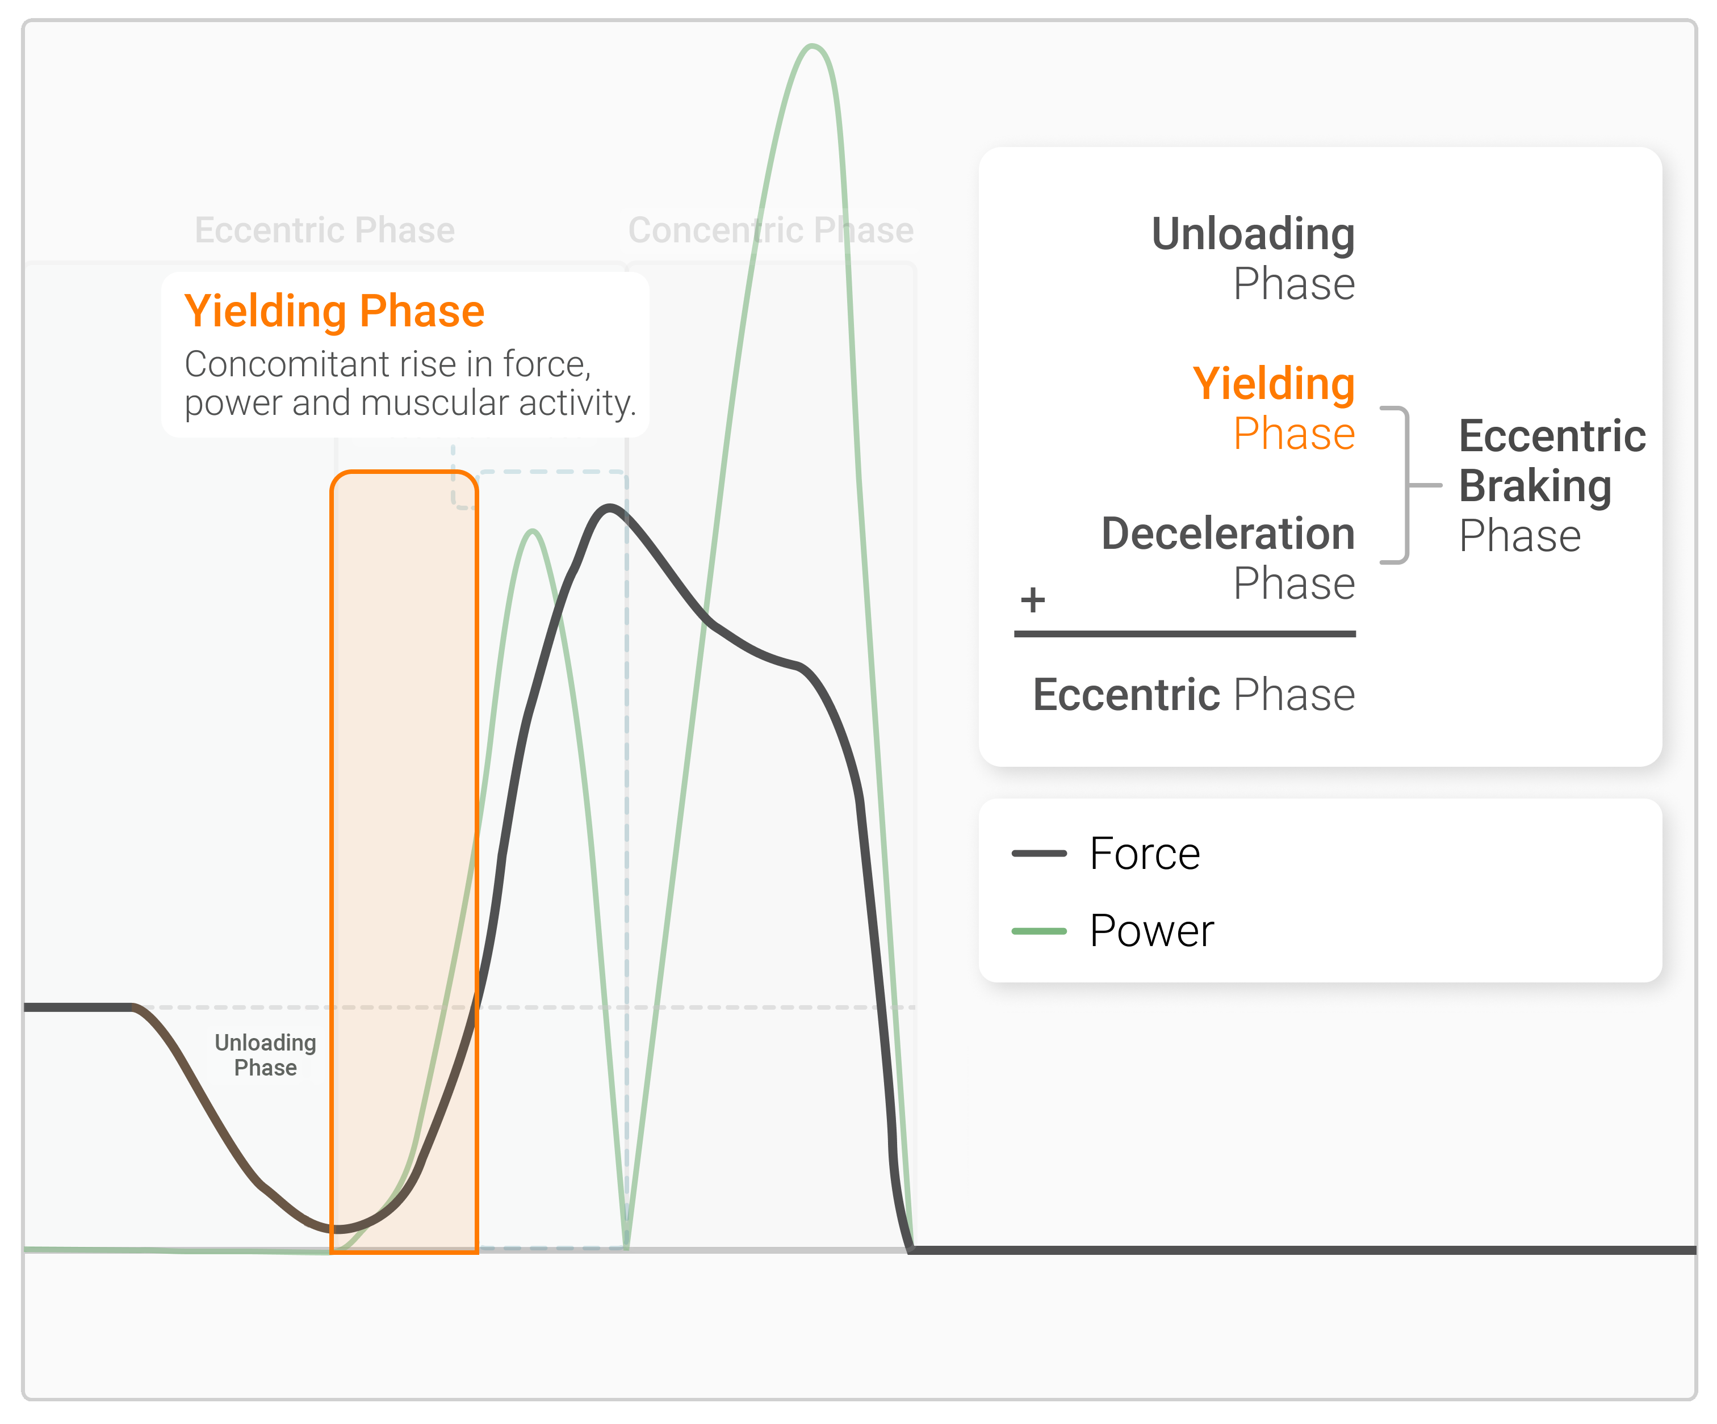1717x1424 pixels.
Task: Select the Force legend label
Action: click(x=1145, y=854)
